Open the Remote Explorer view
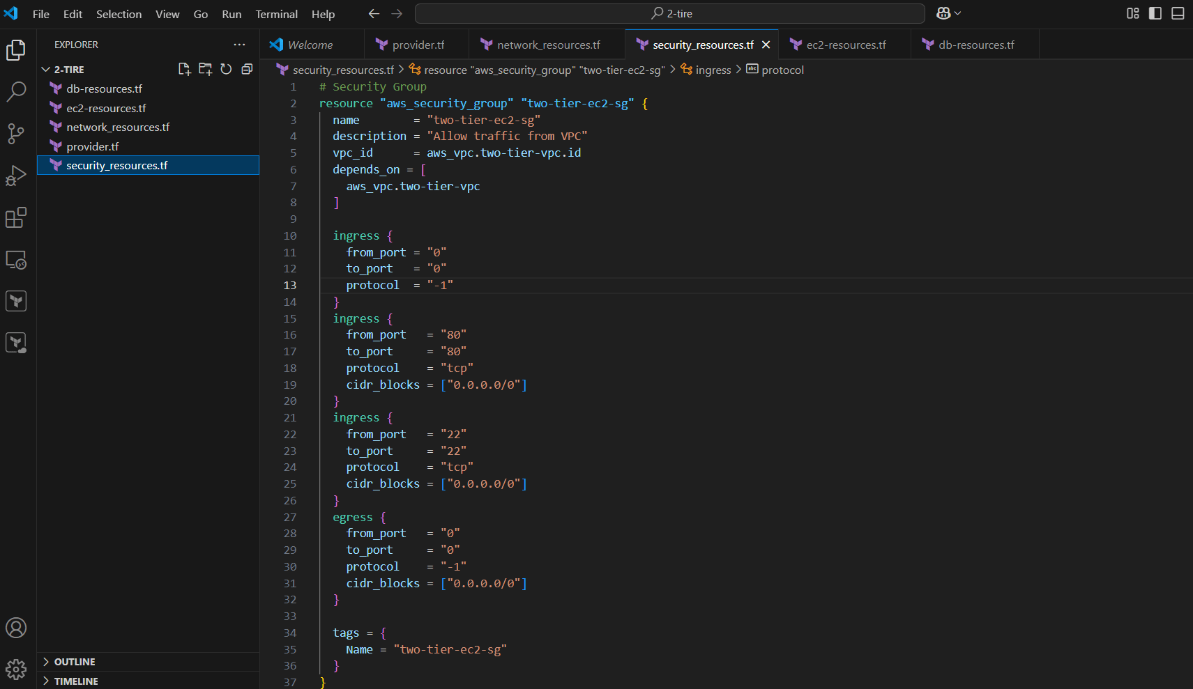This screenshot has width=1193, height=689. [x=16, y=260]
